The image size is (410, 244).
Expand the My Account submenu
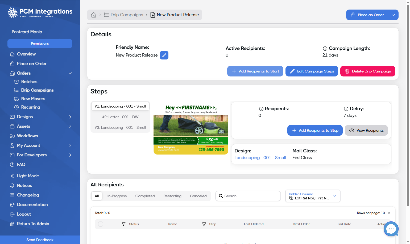(x=70, y=145)
